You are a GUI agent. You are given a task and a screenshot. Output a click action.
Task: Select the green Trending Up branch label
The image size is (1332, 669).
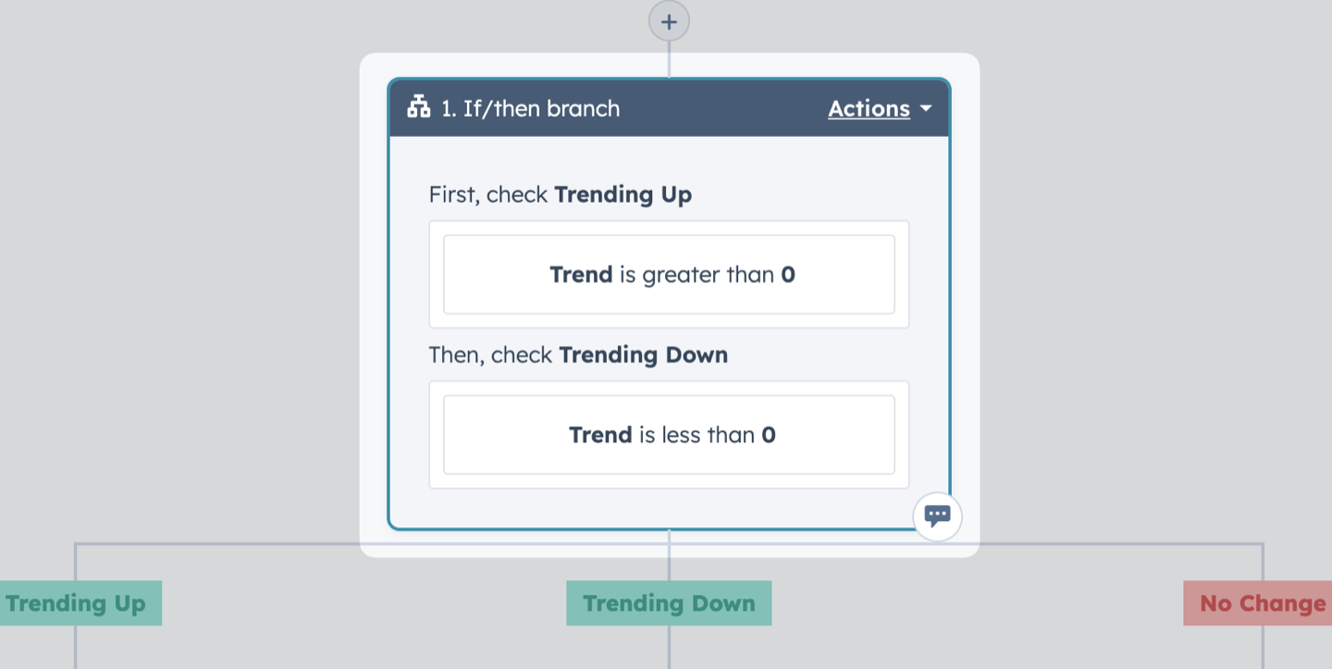78,603
